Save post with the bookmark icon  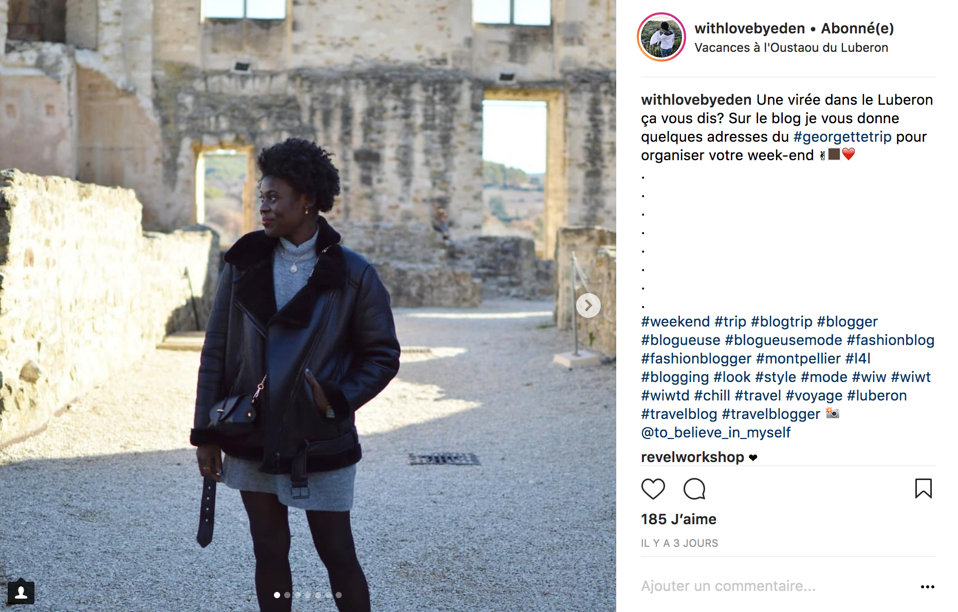click(x=923, y=488)
